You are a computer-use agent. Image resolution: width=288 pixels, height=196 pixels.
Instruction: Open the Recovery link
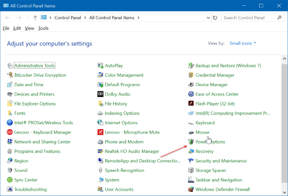[204, 151]
